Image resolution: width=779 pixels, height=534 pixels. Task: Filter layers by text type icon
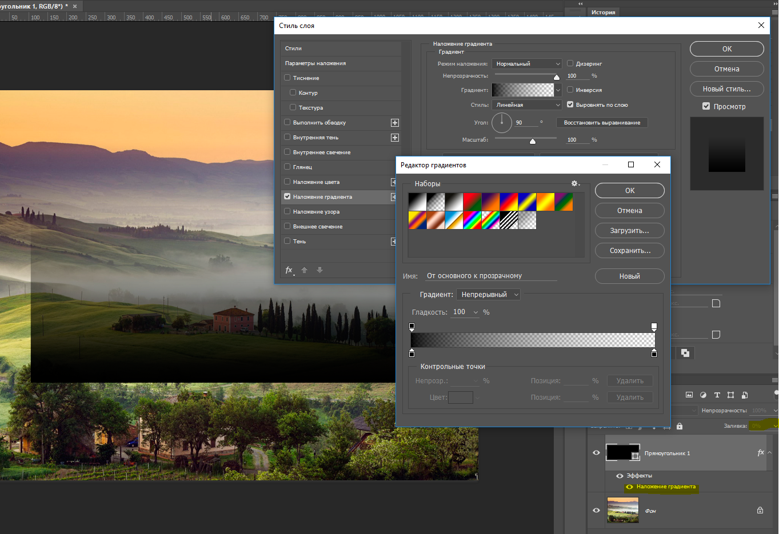click(x=717, y=395)
